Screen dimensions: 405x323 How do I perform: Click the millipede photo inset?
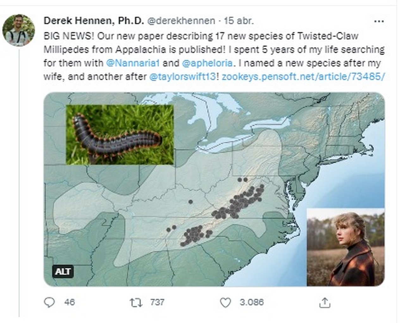pos(120,135)
